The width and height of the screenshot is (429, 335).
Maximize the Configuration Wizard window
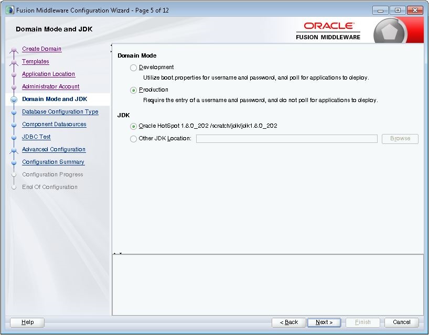pyautogui.click(x=398, y=10)
